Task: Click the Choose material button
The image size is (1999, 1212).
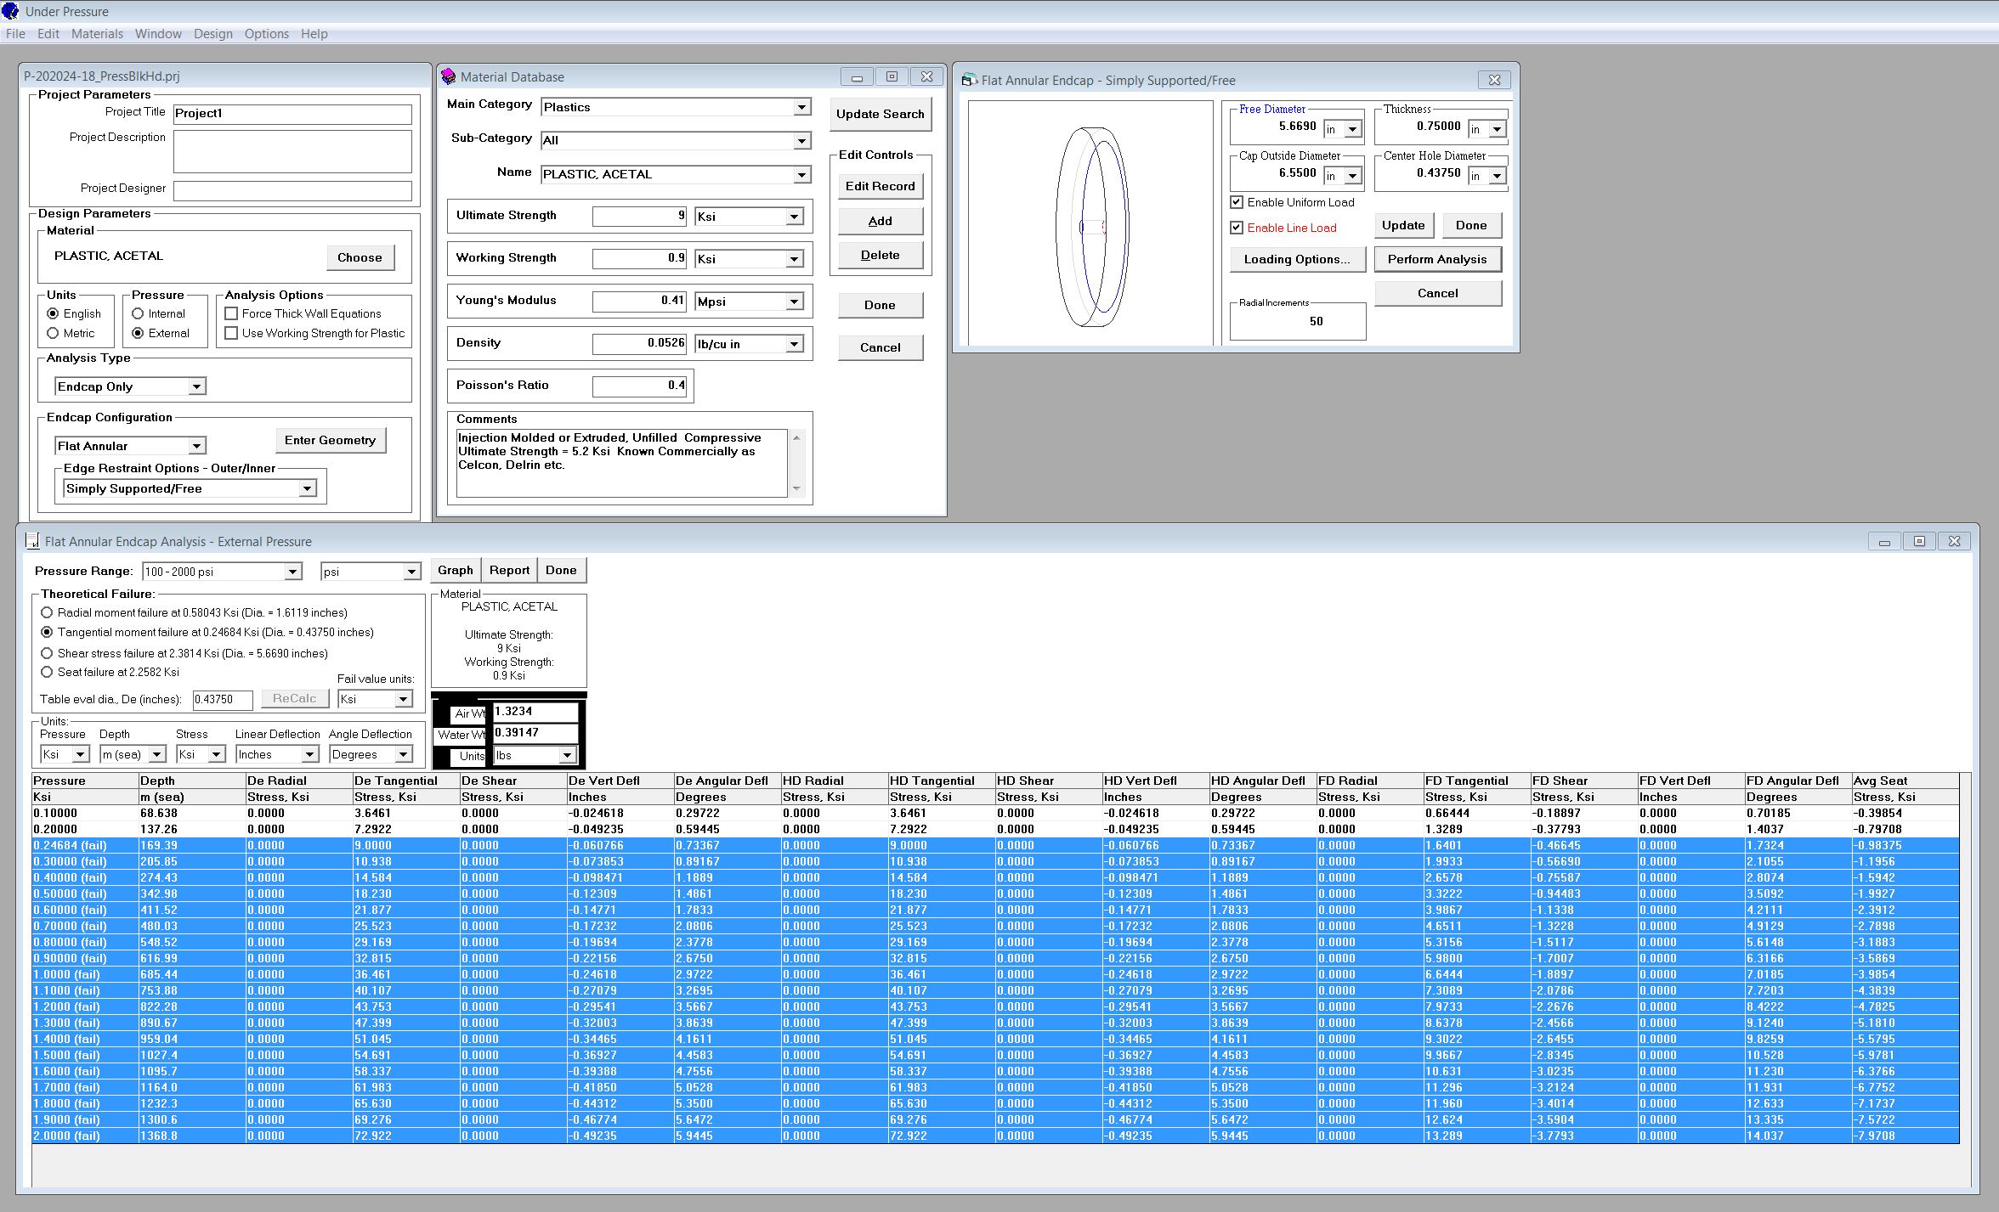Action: point(360,257)
